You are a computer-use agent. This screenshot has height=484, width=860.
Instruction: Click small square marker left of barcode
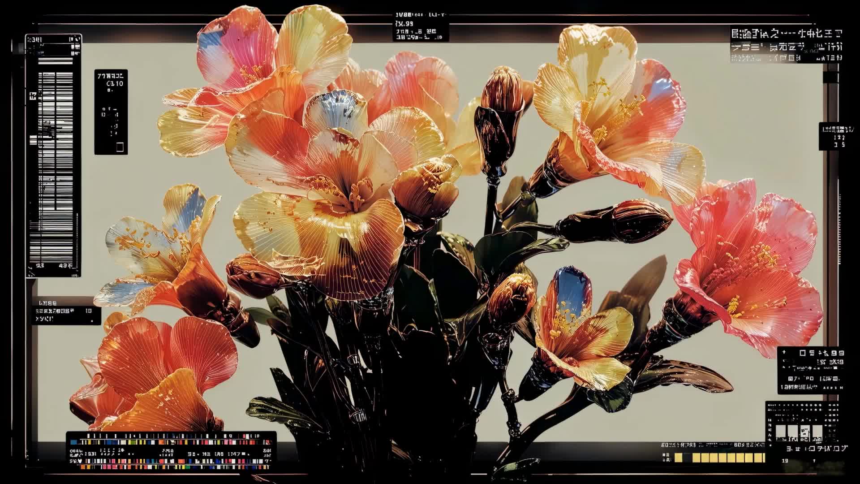(x=33, y=96)
